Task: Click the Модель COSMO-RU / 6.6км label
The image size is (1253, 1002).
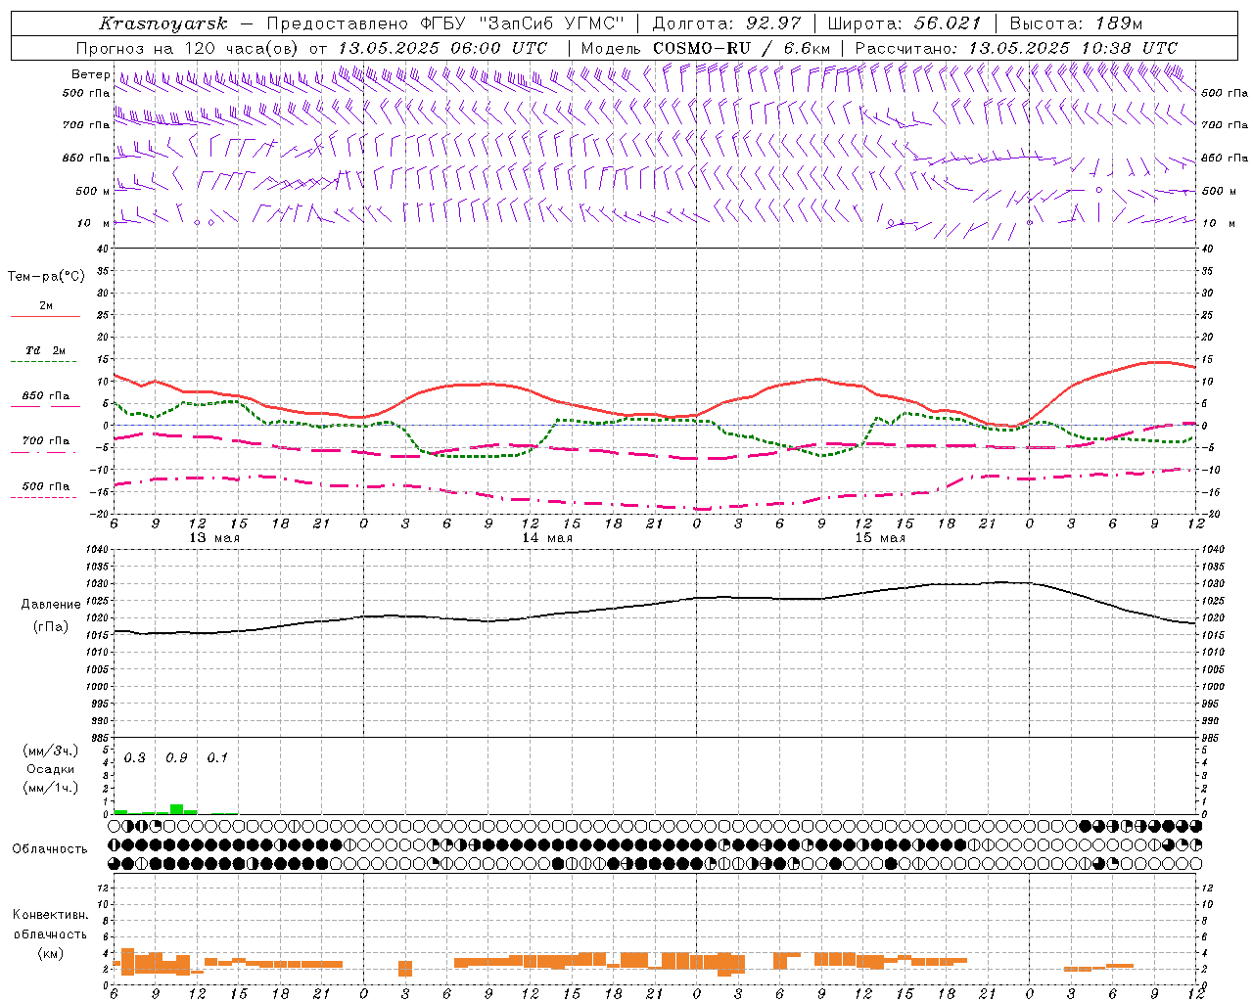Action: (706, 48)
